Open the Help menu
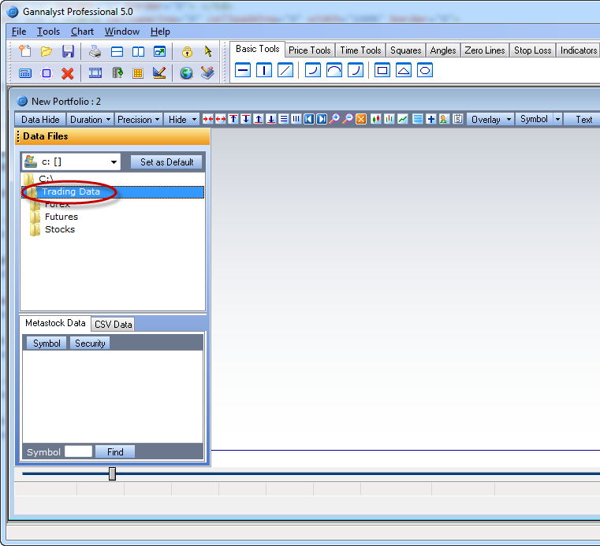600x546 pixels. (160, 32)
